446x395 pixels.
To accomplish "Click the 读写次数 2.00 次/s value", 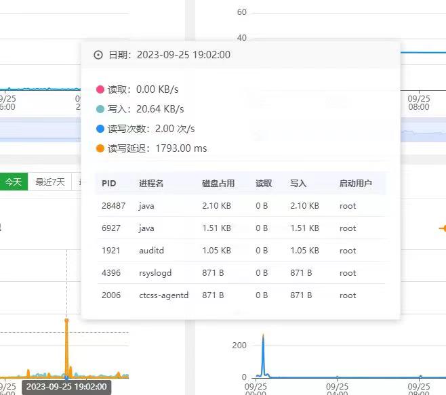I will pyautogui.click(x=175, y=129).
